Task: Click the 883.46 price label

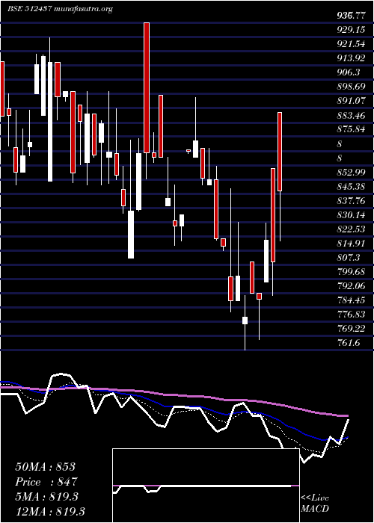Action: (x=352, y=116)
